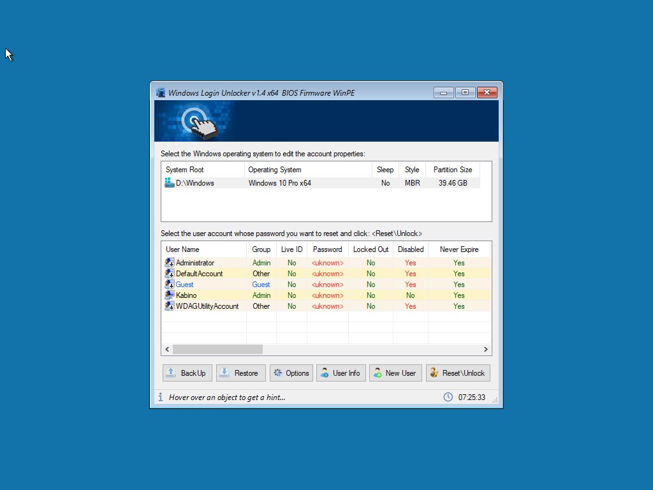Click the Reset\Unlock button
The height and width of the screenshot is (490, 653).
pyautogui.click(x=458, y=373)
